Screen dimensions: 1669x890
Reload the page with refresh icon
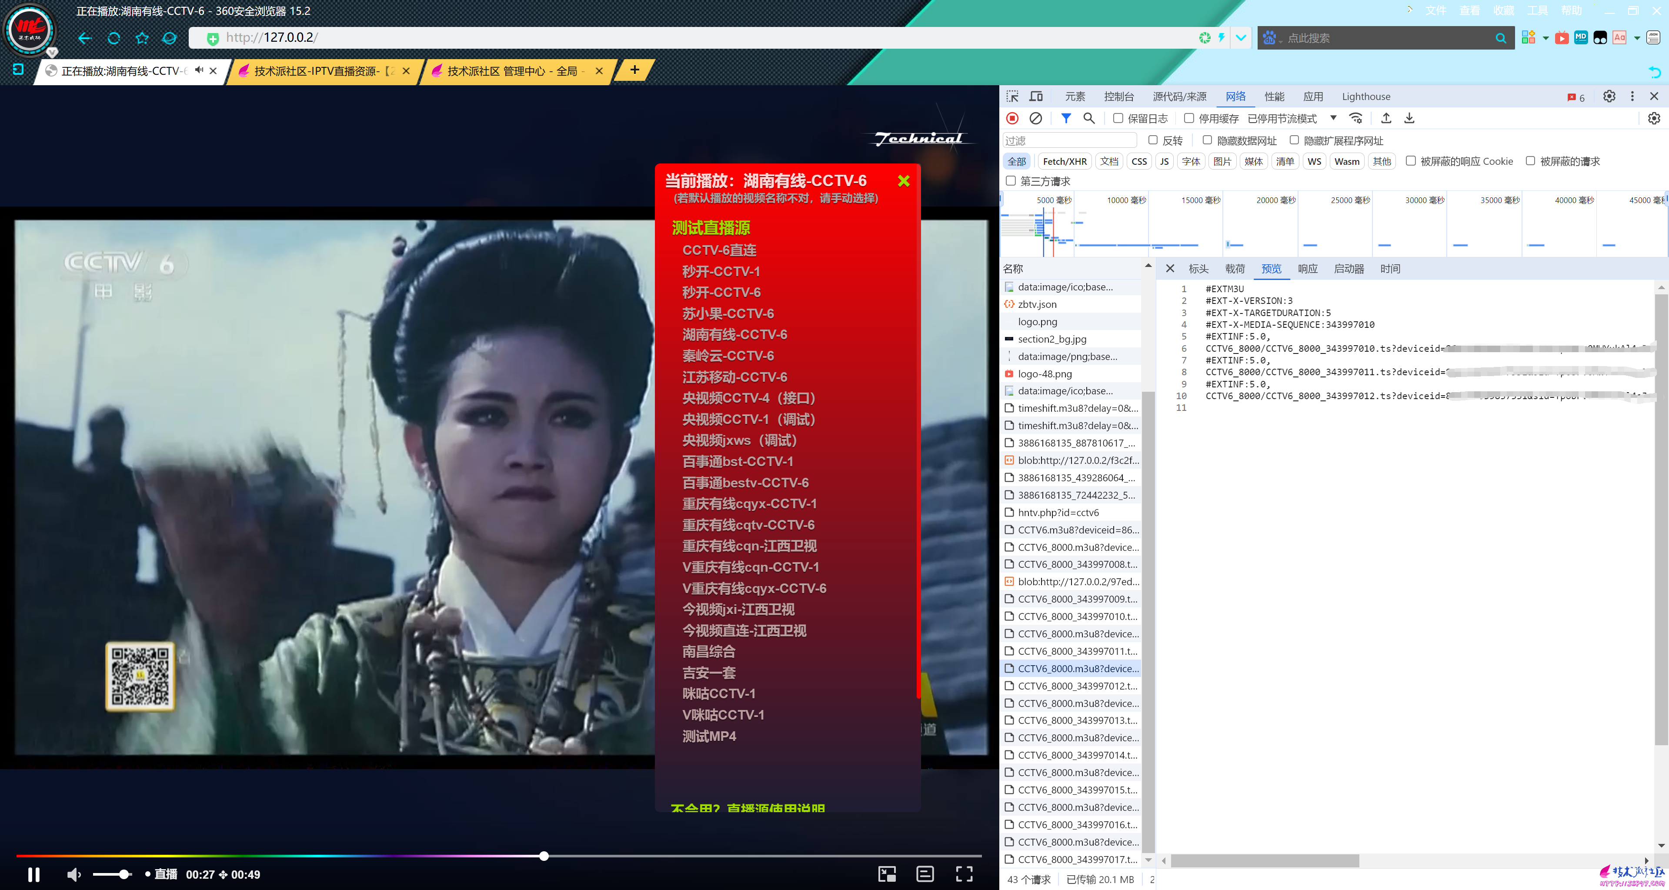tap(114, 38)
